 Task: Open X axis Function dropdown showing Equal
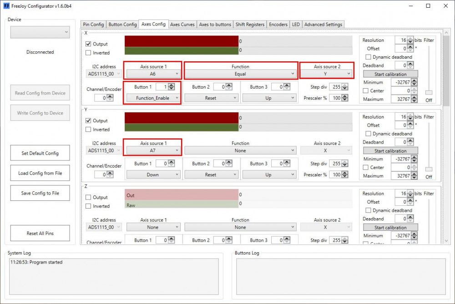(x=240, y=74)
